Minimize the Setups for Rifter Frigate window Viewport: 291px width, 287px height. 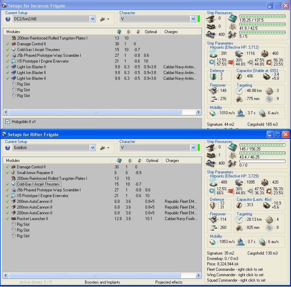270,135
